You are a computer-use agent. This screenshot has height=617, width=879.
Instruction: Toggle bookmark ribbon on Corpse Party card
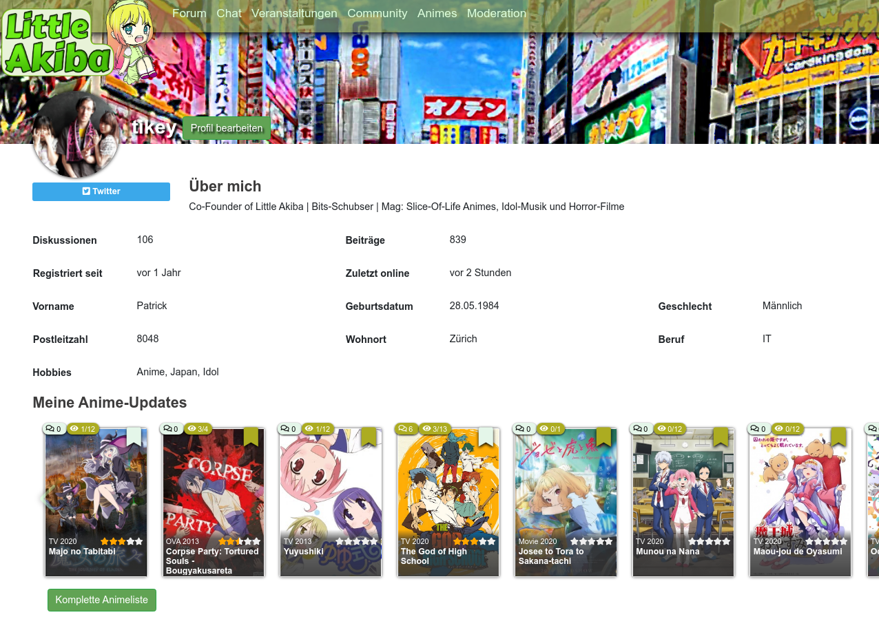coord(251,437)
